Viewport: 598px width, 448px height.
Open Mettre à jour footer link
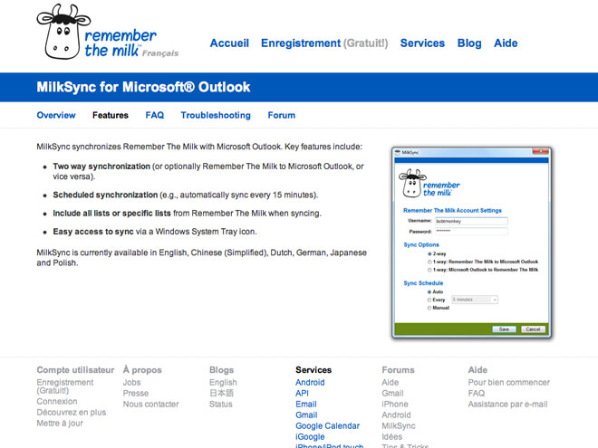[60, 424]
